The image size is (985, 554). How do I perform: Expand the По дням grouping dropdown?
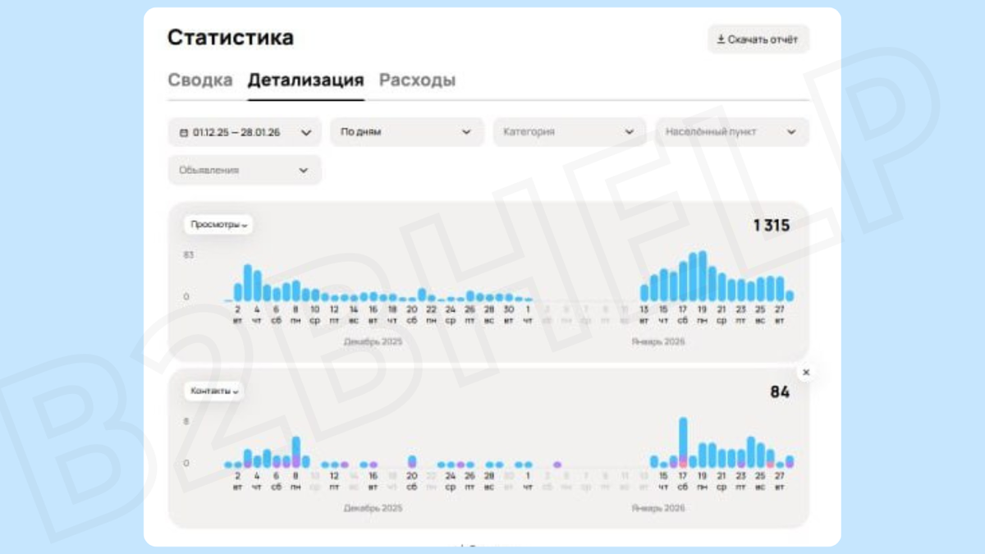pos(407,132)
